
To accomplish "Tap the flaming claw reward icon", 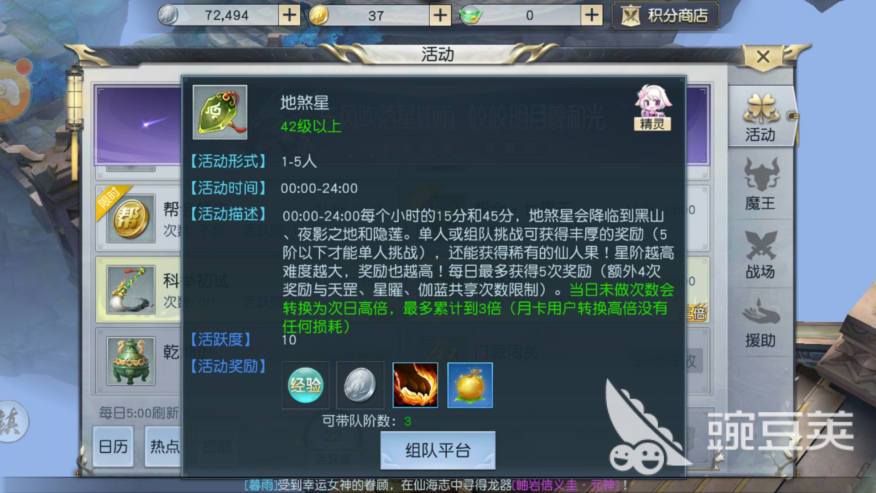I will click(415, 385).
